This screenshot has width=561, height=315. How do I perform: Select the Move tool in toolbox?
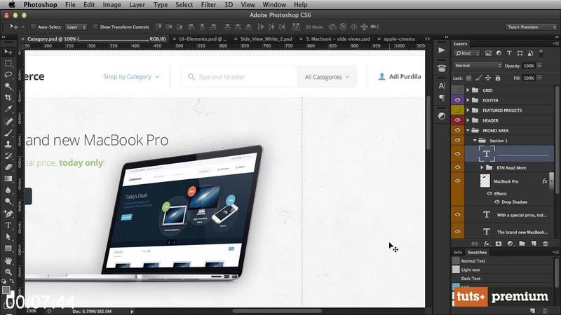click(x=8, y=52)
